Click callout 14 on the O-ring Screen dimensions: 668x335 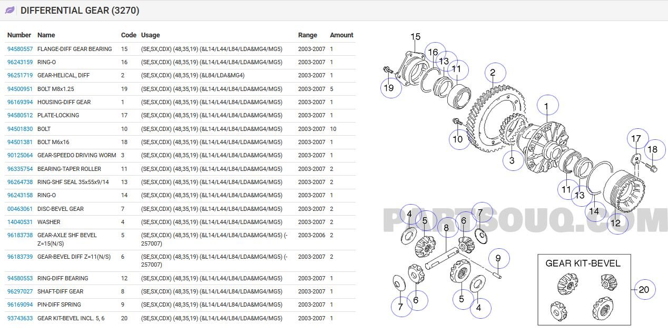(594, 211)
